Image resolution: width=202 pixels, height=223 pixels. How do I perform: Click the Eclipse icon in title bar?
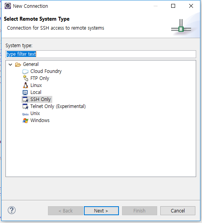tap(8, 6)
